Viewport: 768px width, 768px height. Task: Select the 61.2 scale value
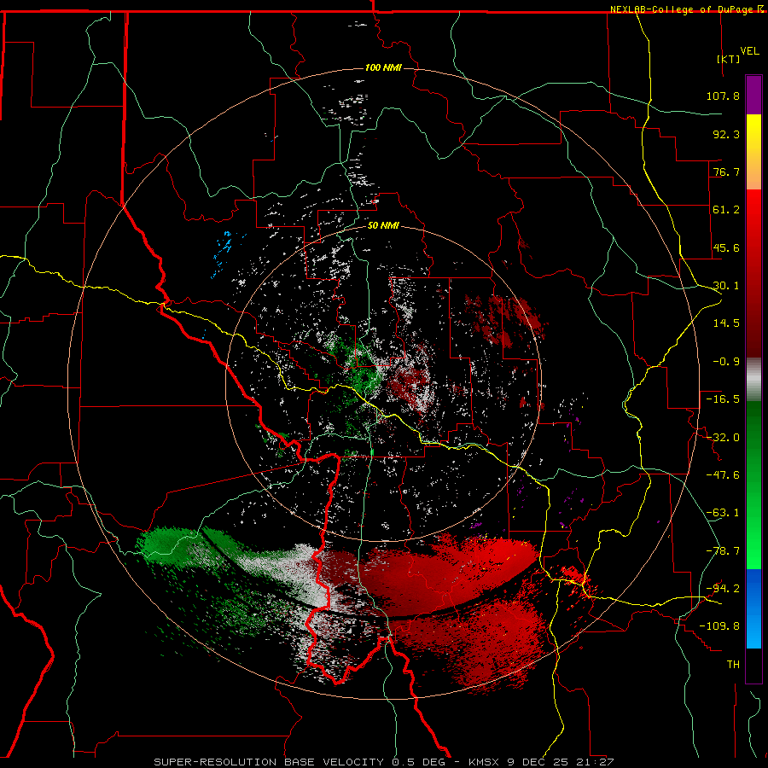[726, 210]
